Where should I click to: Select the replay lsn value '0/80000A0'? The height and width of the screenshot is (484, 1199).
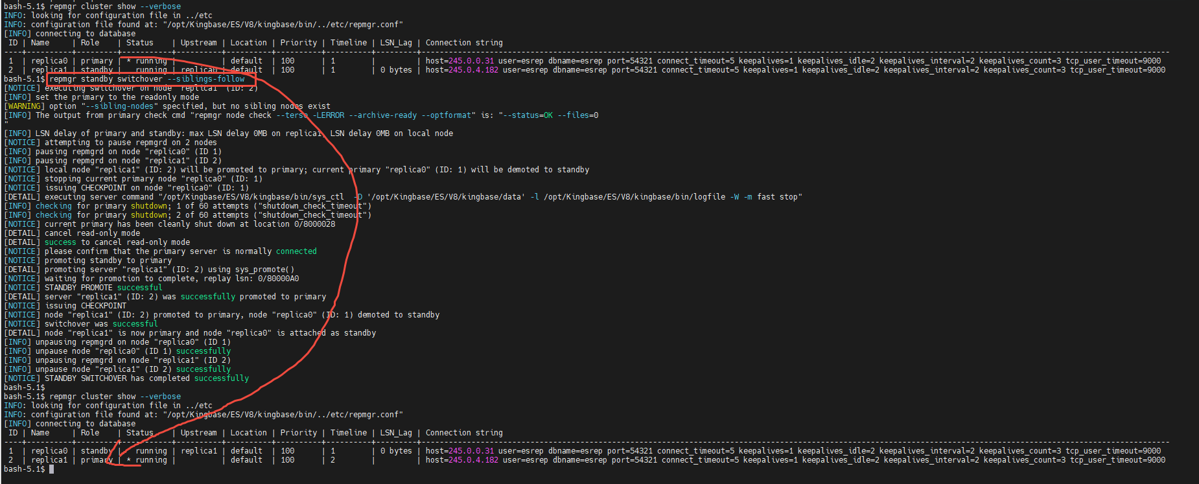(279, 279)
